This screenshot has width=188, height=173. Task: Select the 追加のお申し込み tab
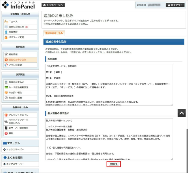(54, 33)
